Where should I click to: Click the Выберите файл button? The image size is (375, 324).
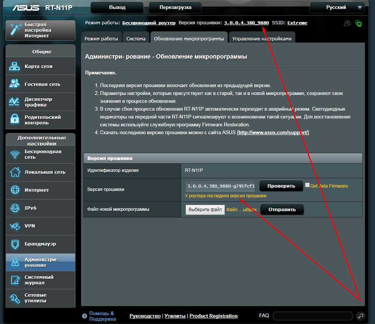tap(205, 210)
